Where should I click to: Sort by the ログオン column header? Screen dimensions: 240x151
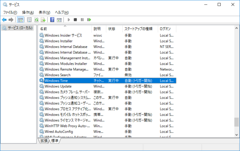click(x=167, y=29)
